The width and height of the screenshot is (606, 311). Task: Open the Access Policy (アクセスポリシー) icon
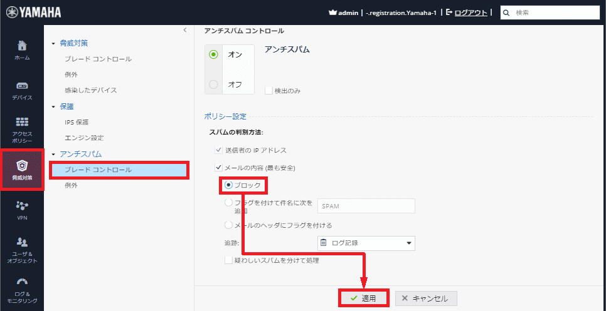pos(22,127)
